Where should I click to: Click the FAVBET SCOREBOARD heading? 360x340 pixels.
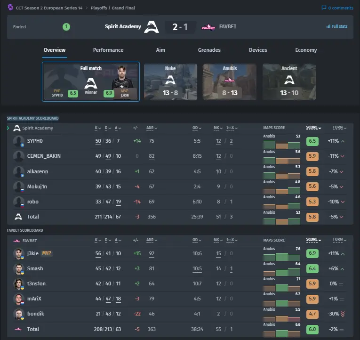click(25, 230)
